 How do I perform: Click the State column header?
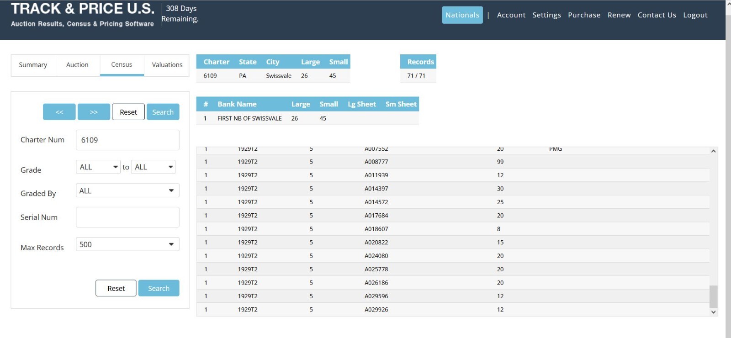coord(248,62)
